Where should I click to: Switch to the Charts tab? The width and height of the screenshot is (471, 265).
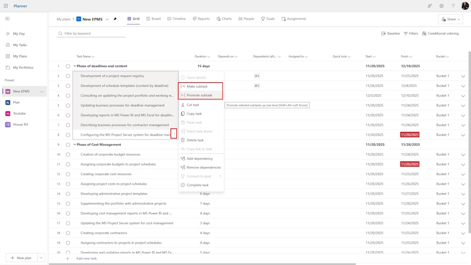224,19
